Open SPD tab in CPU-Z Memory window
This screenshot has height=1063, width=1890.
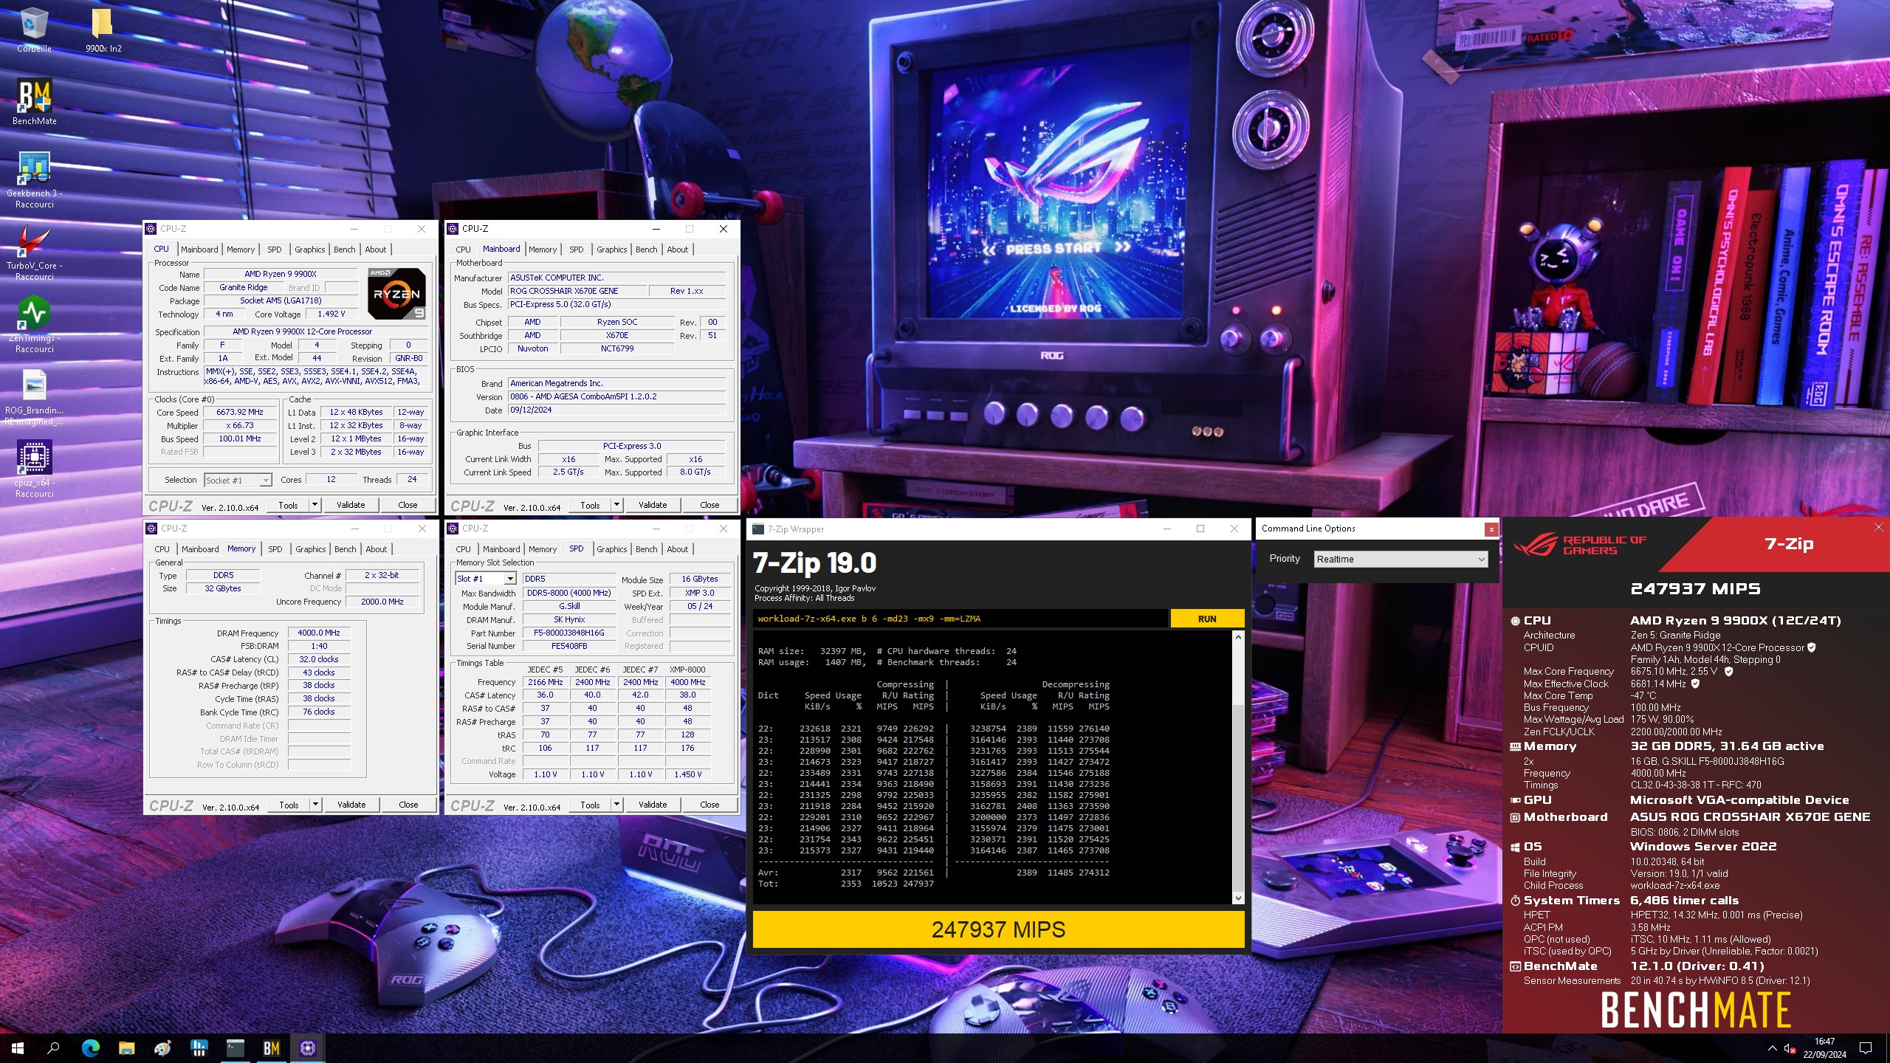click(x=275, y=549)
